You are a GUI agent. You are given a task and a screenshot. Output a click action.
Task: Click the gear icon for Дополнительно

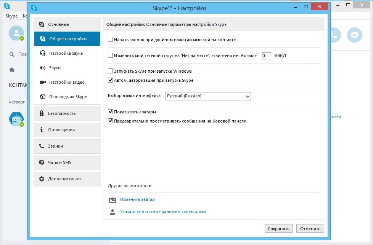(x=42, y=179)
